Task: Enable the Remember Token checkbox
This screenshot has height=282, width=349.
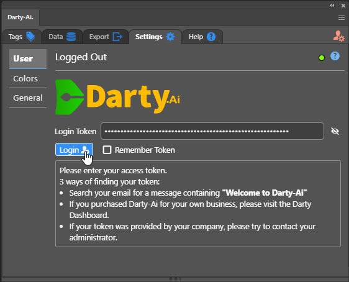Action: [x=107, y=150]
